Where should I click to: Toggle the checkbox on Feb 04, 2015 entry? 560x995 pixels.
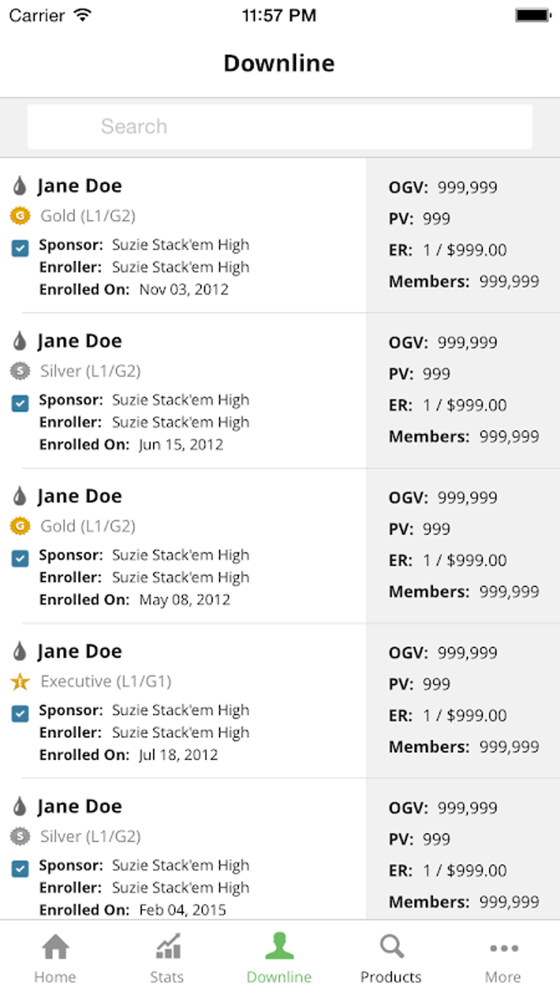tap(20, 869)
